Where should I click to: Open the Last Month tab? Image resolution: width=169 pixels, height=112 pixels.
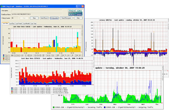pyautogui.click(x=26, y=24)
